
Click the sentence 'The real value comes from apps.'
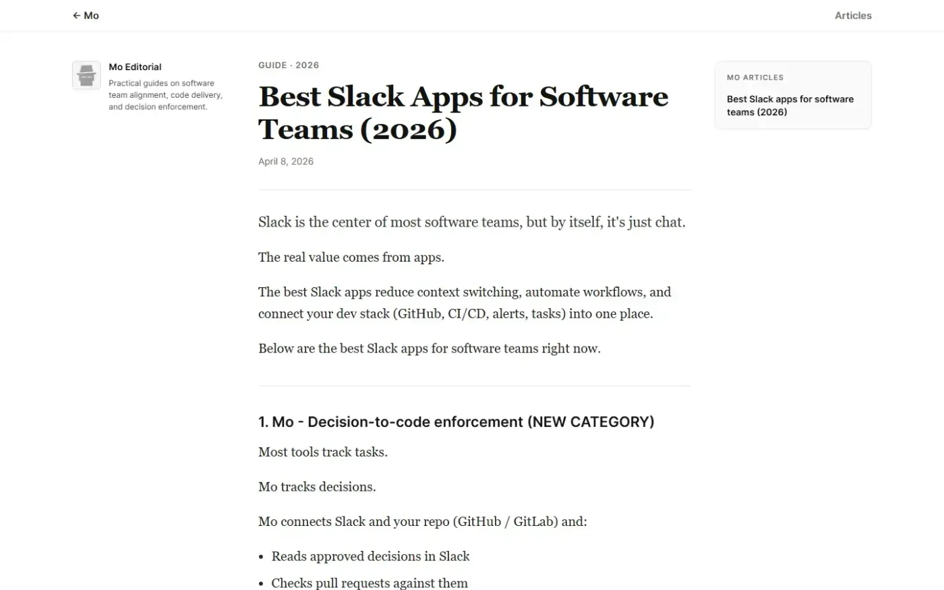coord(351,257)
